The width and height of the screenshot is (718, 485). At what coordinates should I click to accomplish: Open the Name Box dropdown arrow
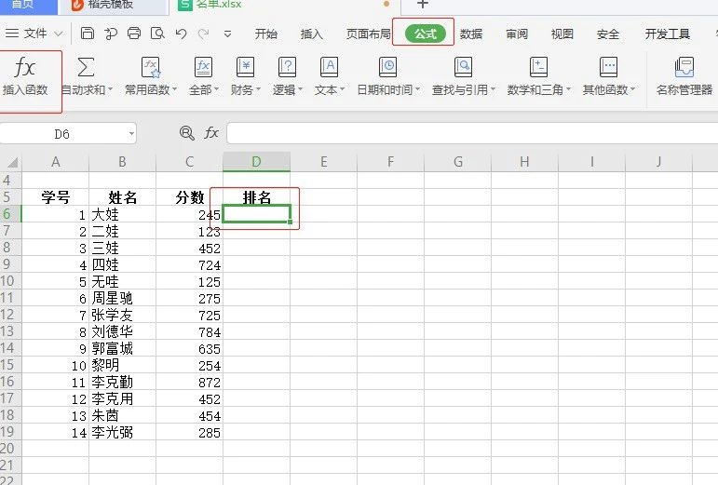131,134
